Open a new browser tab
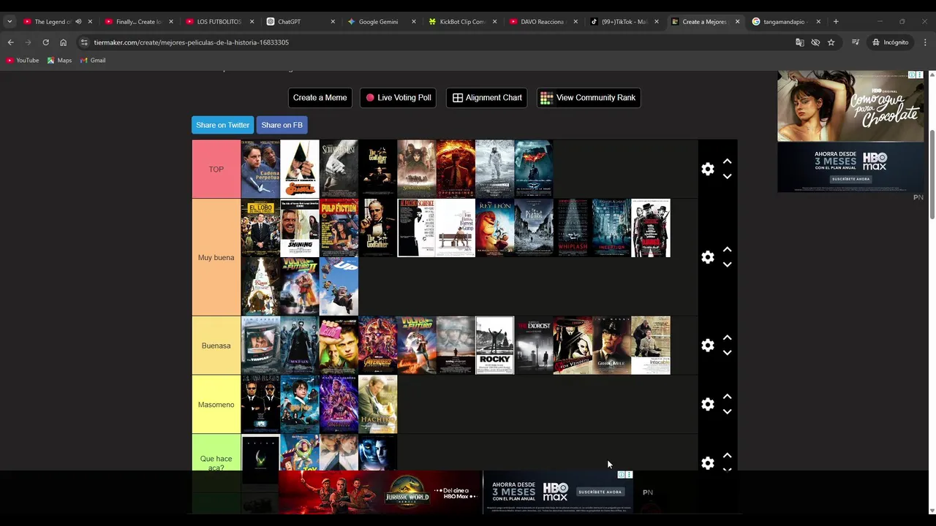The height and width of the screenshot is (526, 936). 836,22
